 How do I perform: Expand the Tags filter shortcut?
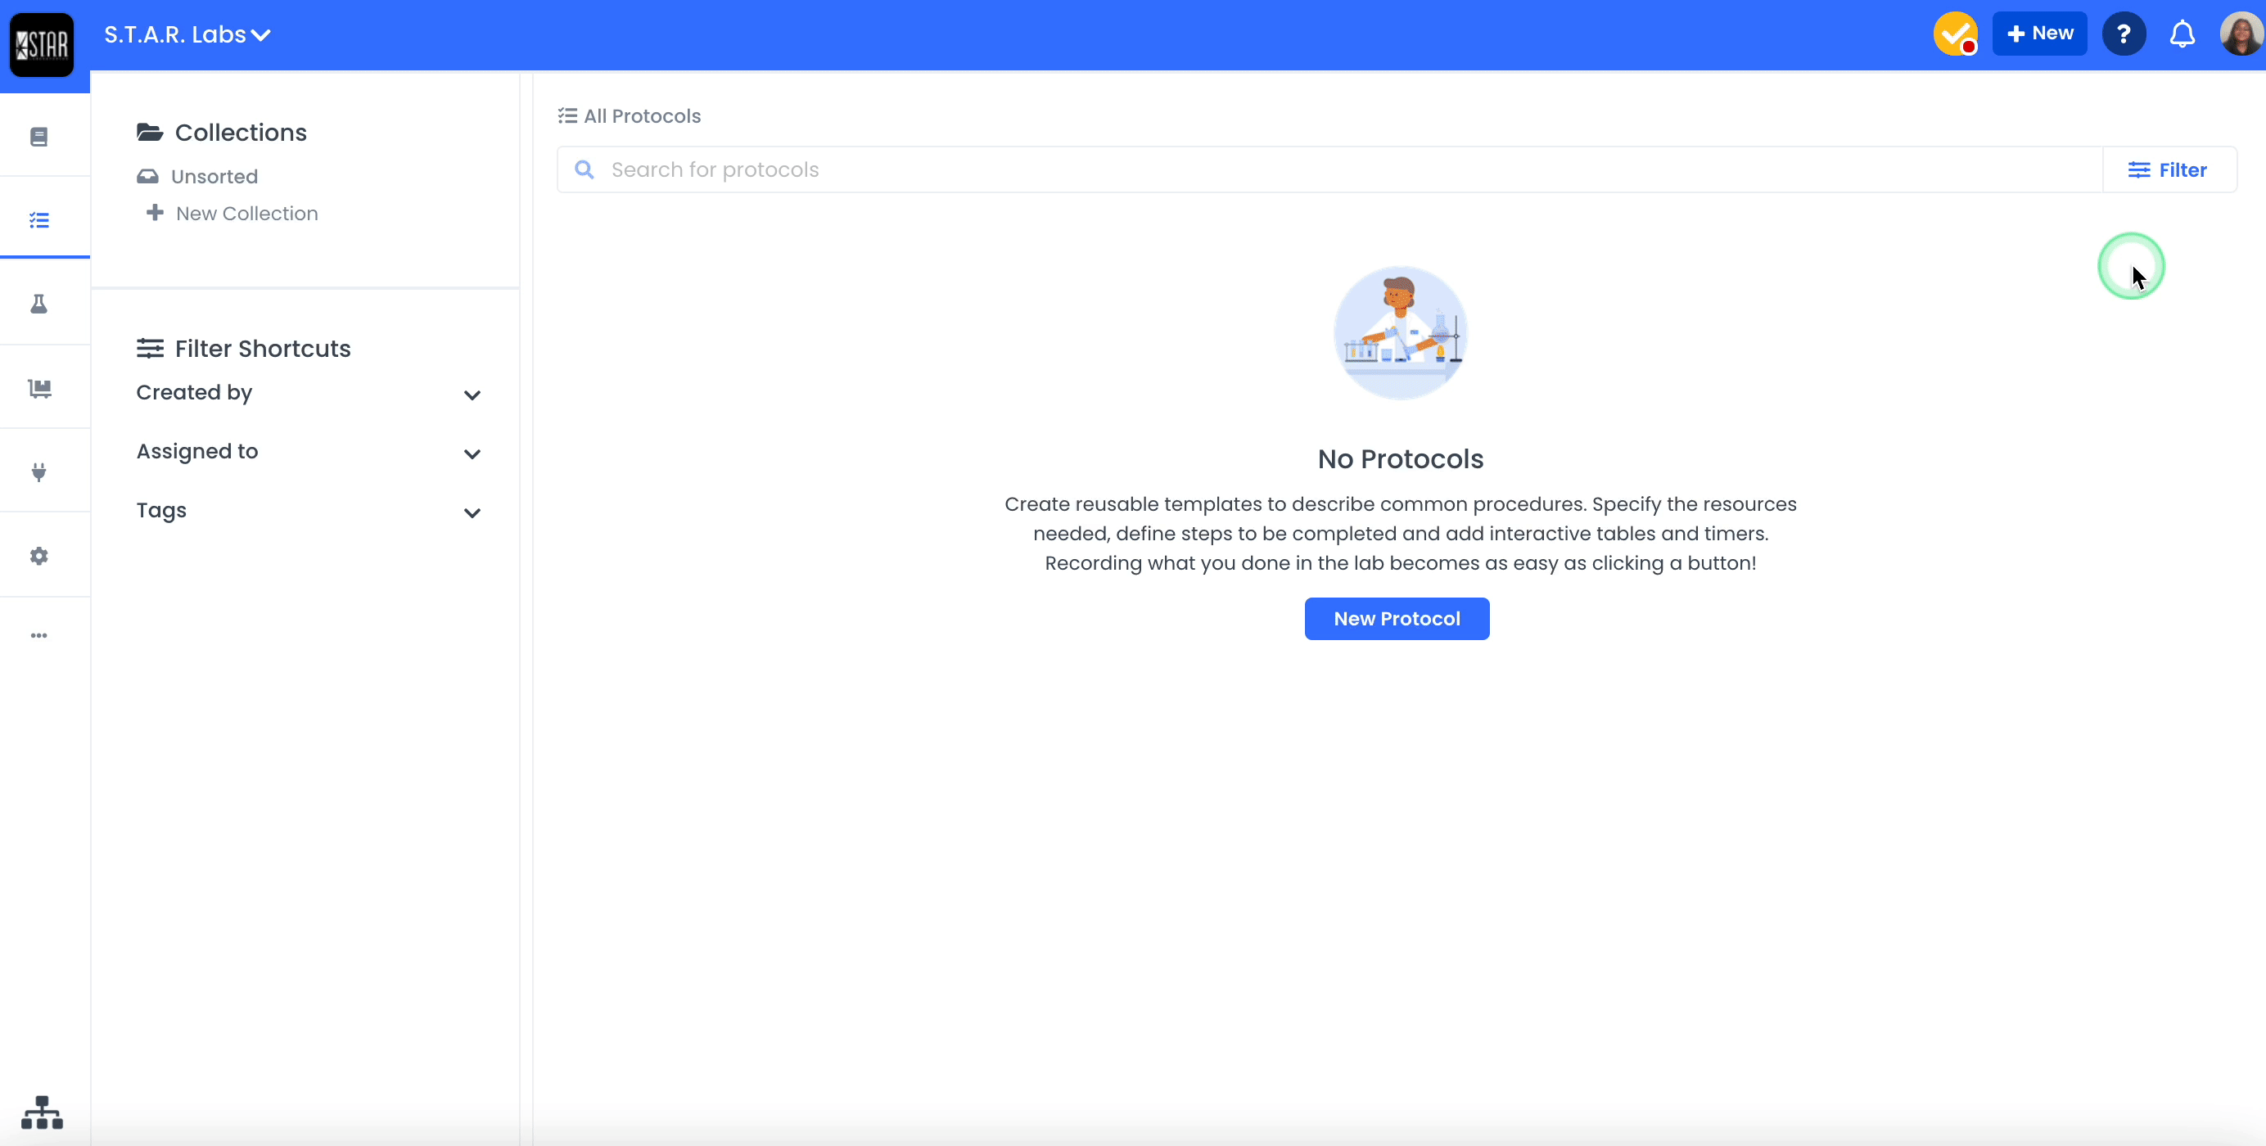472,512
